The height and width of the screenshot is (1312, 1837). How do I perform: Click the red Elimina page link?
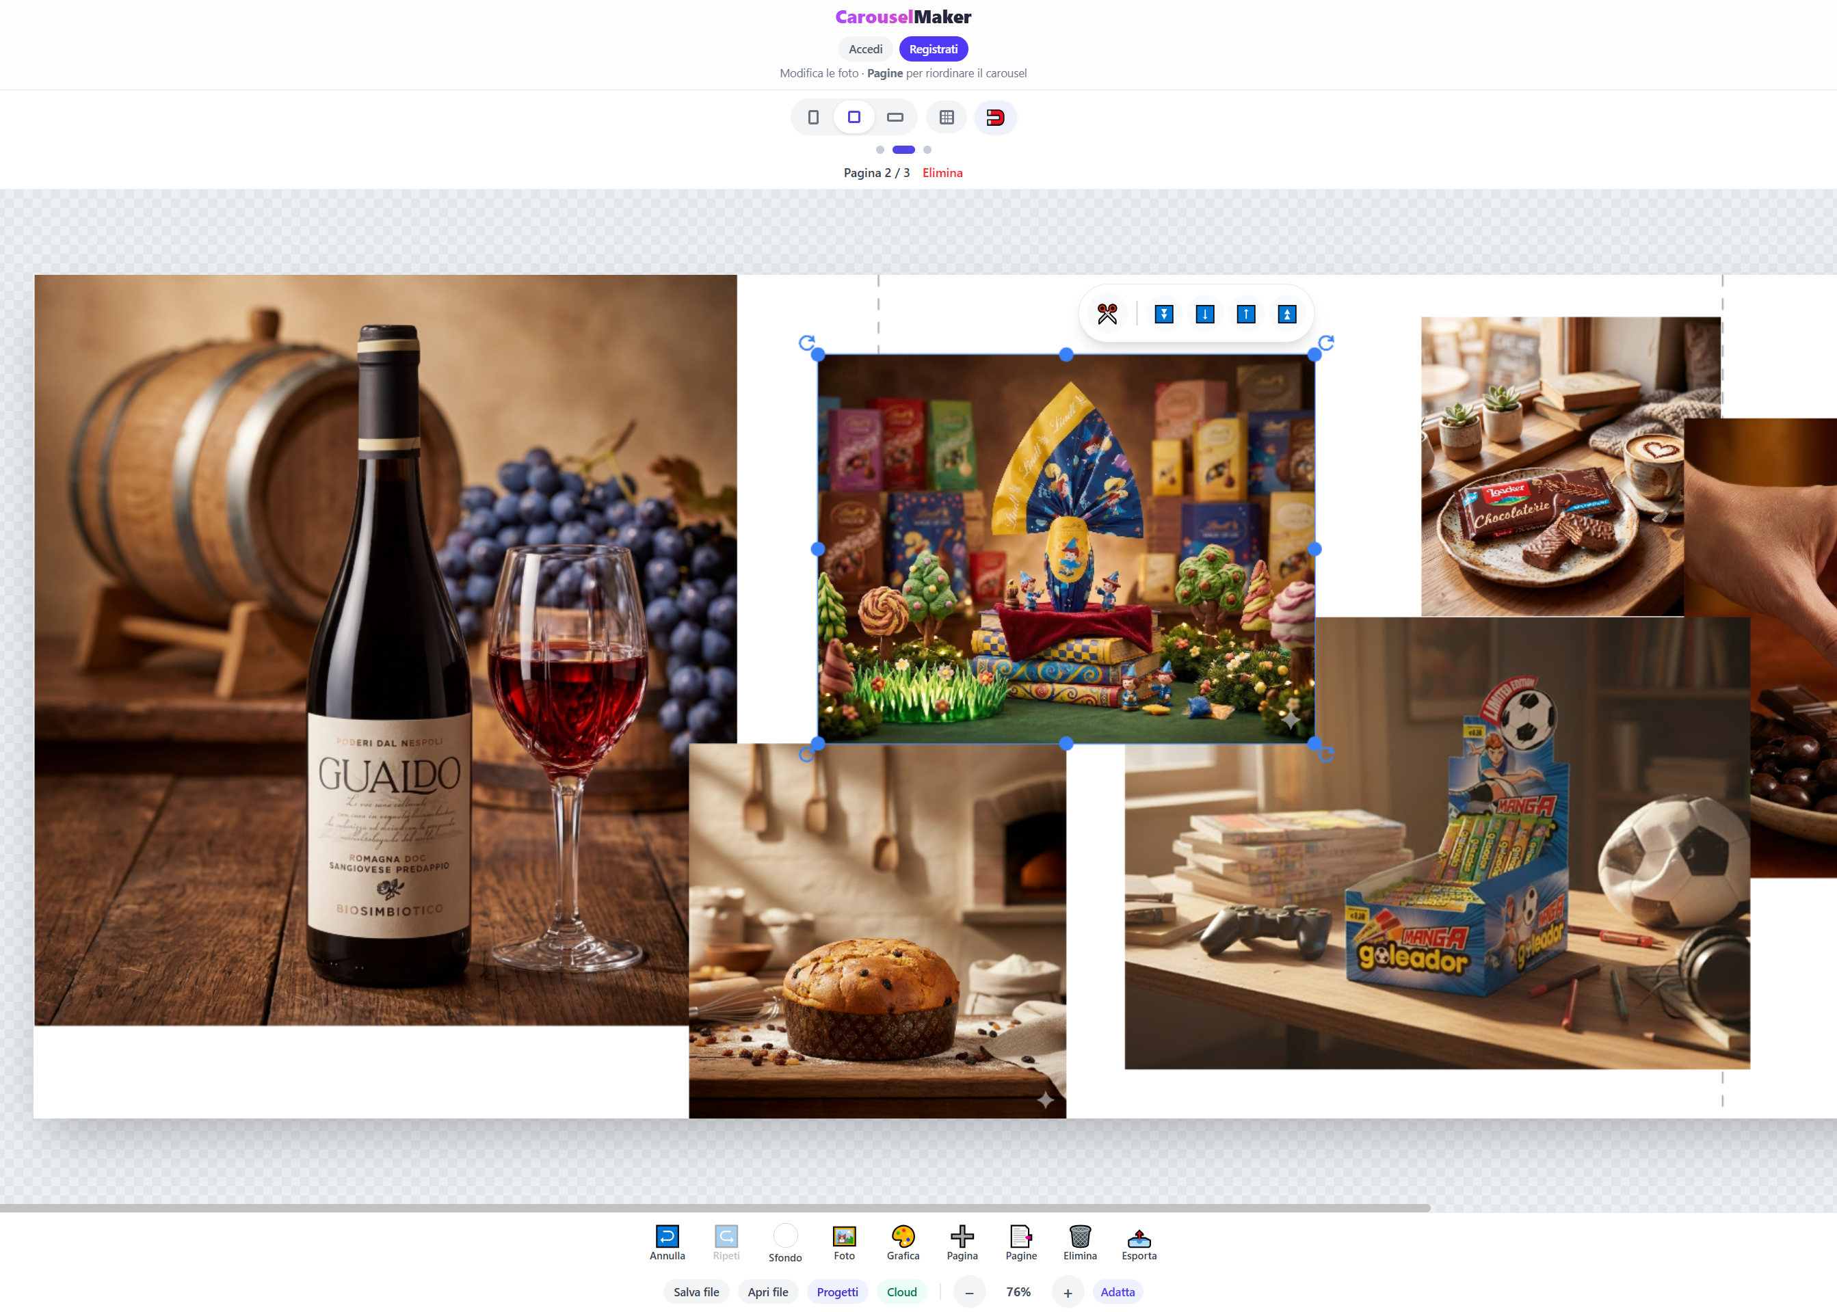pos(942,173)
